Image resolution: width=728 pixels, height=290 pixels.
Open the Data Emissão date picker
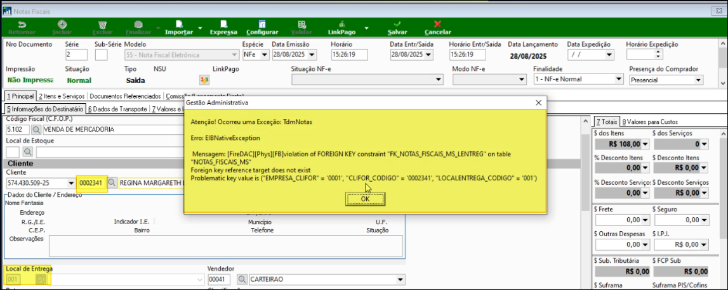point(312,54)
